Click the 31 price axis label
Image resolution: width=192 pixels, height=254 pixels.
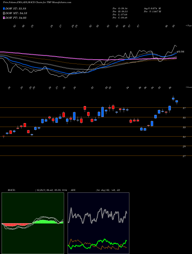tap(184, 137)
